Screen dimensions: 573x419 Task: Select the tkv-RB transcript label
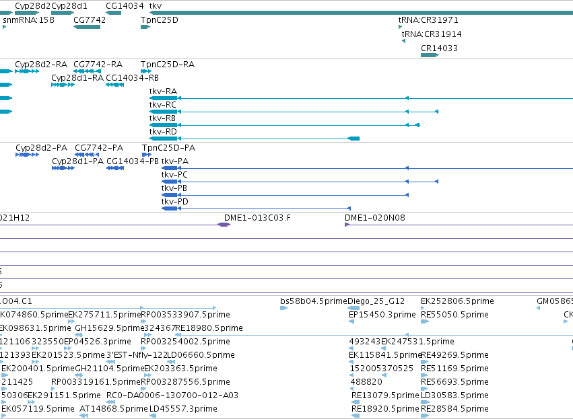click(x=162, y=118)
